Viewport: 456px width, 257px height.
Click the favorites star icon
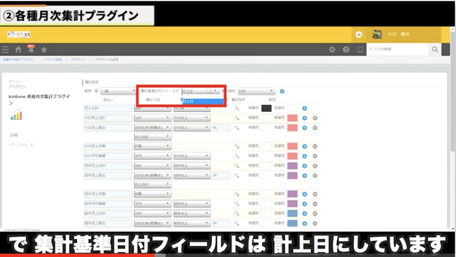pos(44,49)
